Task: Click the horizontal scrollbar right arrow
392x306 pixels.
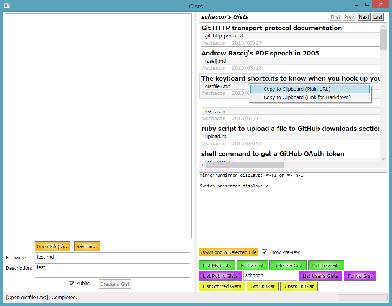Action: [377, 165]
